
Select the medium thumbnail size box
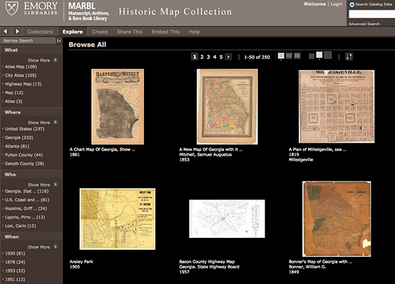[320, 56]
